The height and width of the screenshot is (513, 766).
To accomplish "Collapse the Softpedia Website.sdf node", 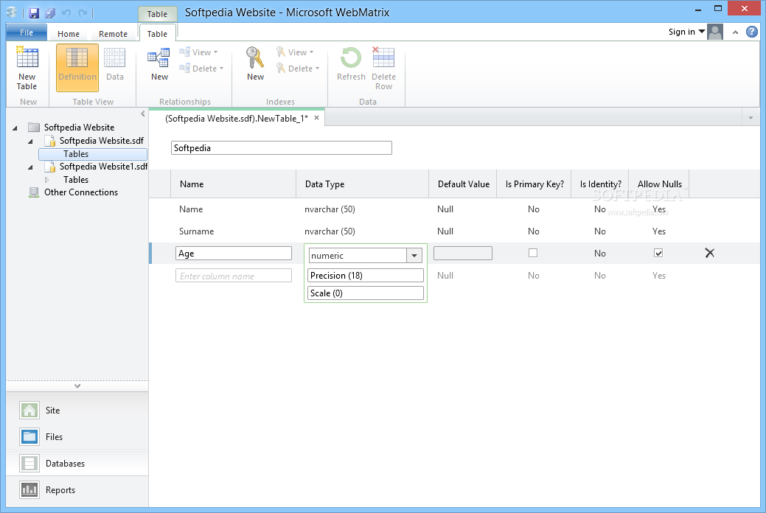I will (x=31, y=142).
